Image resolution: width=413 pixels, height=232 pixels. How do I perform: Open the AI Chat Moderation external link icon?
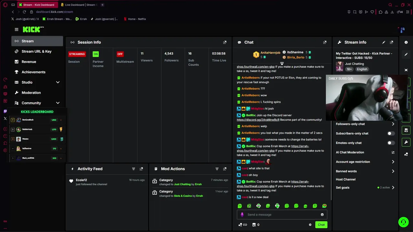(x=393, y=152)
